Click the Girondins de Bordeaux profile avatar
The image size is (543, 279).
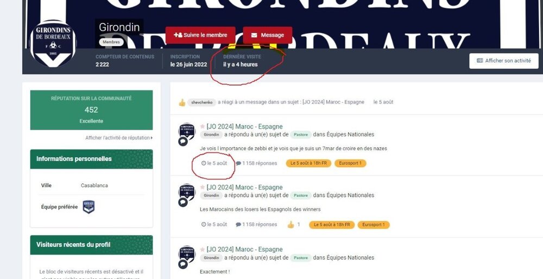[x=53, y=43]
